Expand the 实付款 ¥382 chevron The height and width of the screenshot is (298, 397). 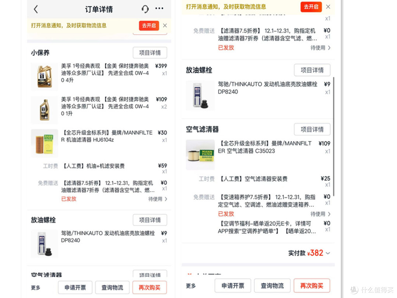point(328,253)
